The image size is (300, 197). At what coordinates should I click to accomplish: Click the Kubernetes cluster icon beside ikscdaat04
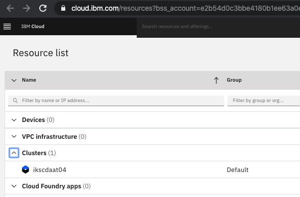(x=26, y=169)
